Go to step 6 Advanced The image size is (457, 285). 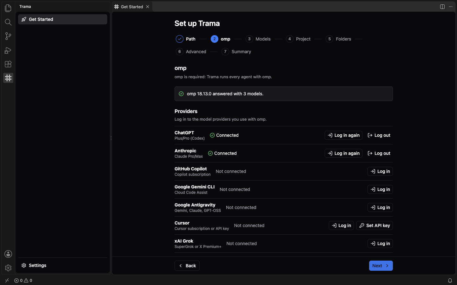point(191,52)
